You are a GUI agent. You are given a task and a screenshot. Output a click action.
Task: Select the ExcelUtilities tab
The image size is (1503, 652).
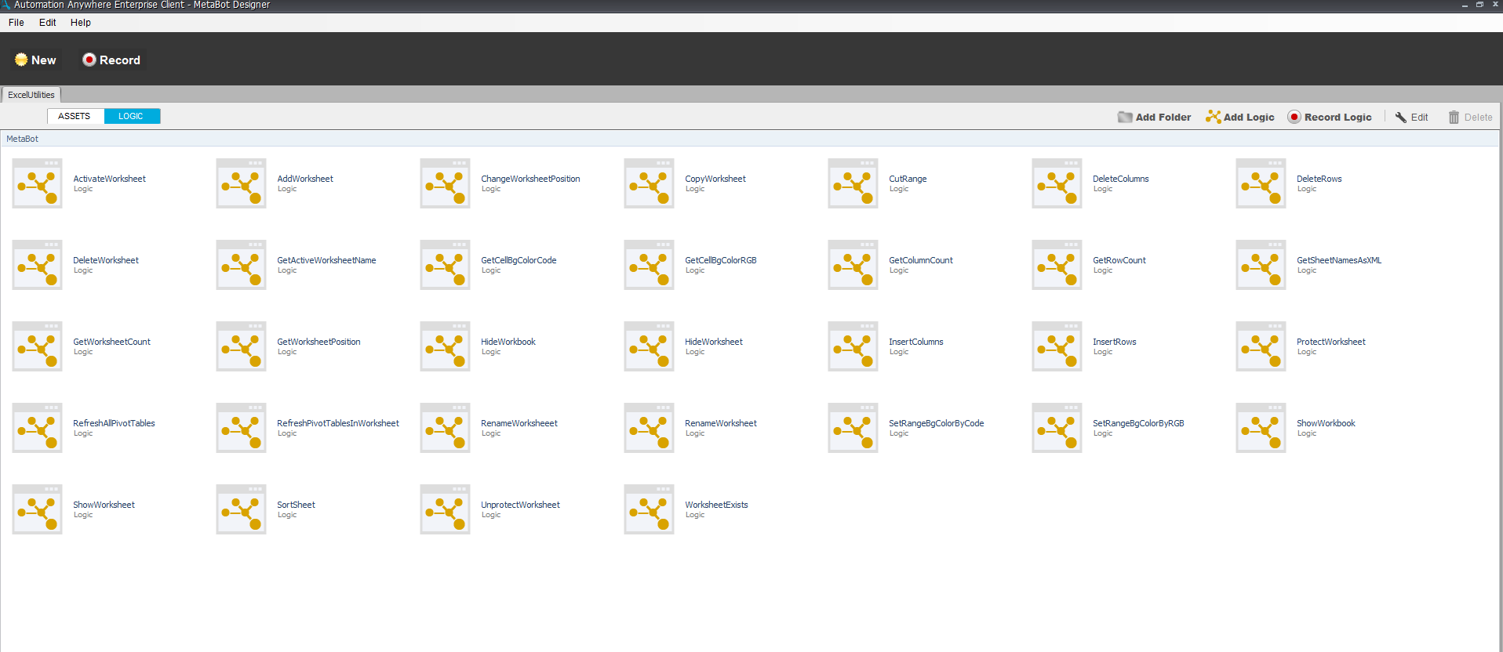click(31, 95)
